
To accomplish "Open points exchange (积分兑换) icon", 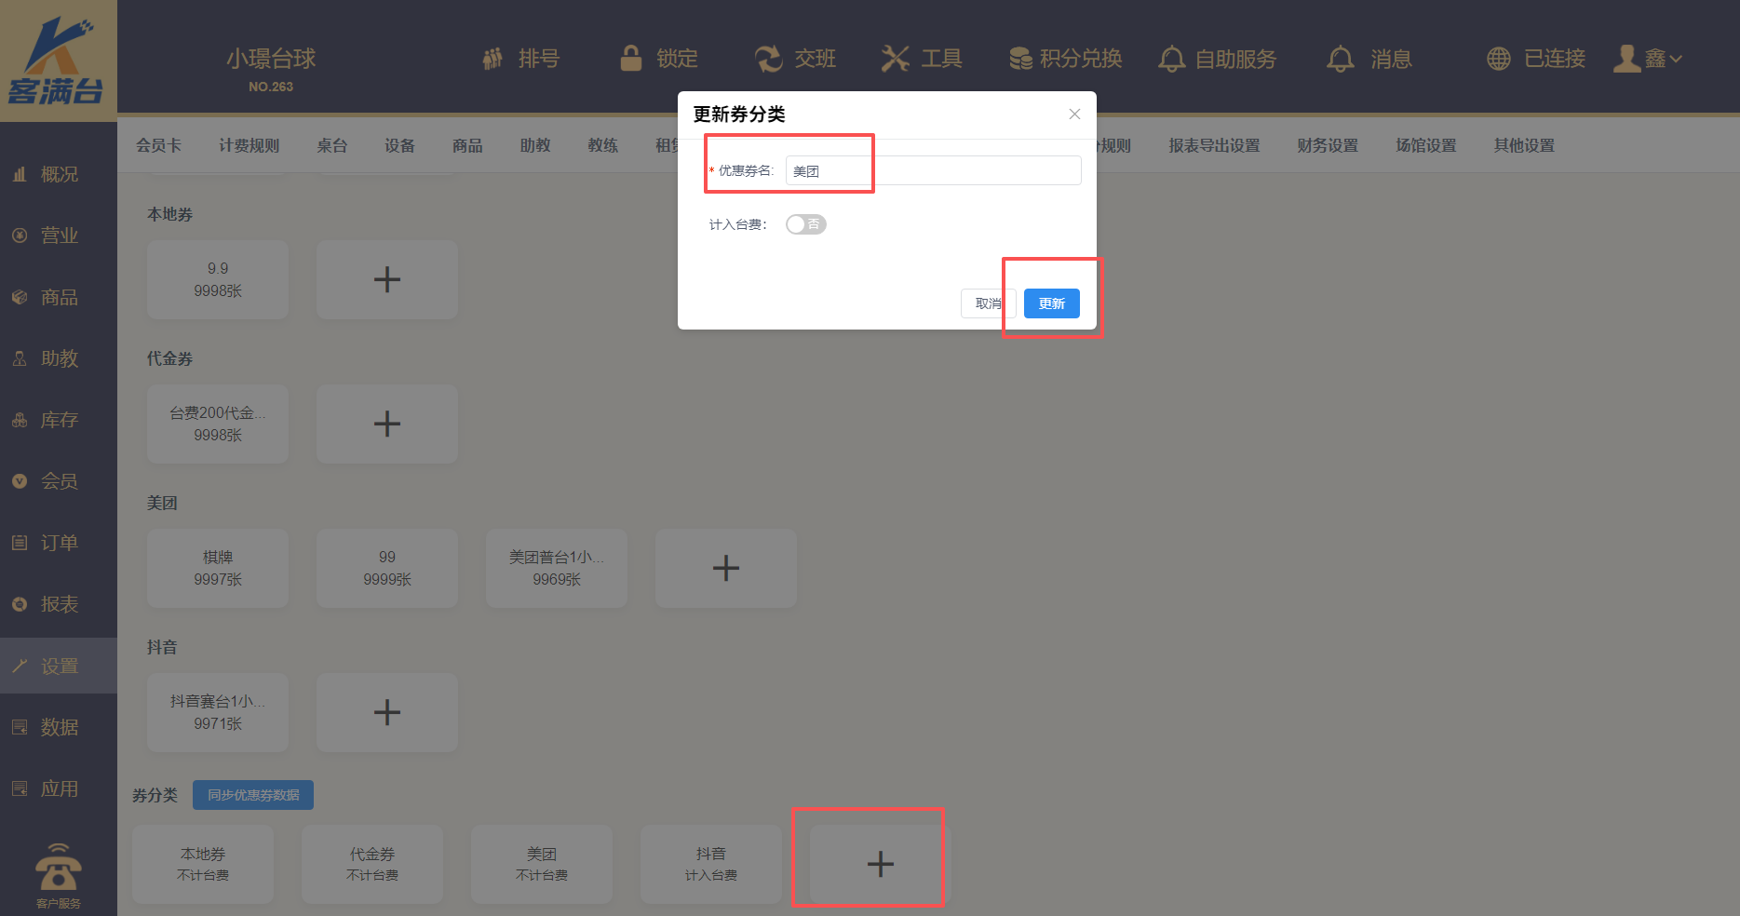I will (1020, 59).
